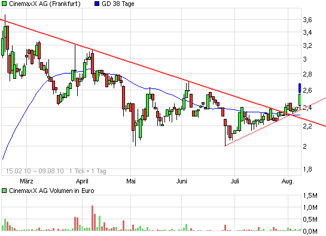Click the 1,5M volume axis label
Image resolution: width=326 pixels, height=236 pixels.
[310, 195]
